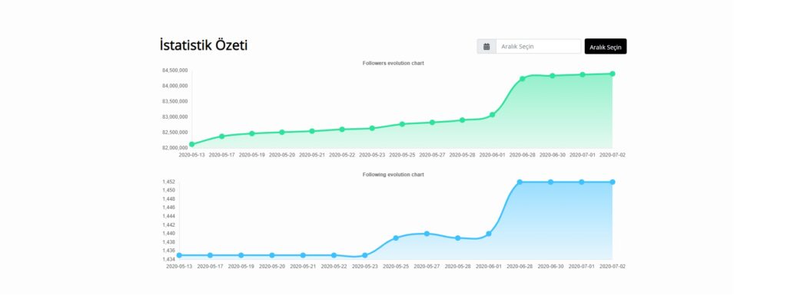This screenshot has height=305, width=787.
Task: Click the 82,000,000 y-axis label
Action: [174, 148]
